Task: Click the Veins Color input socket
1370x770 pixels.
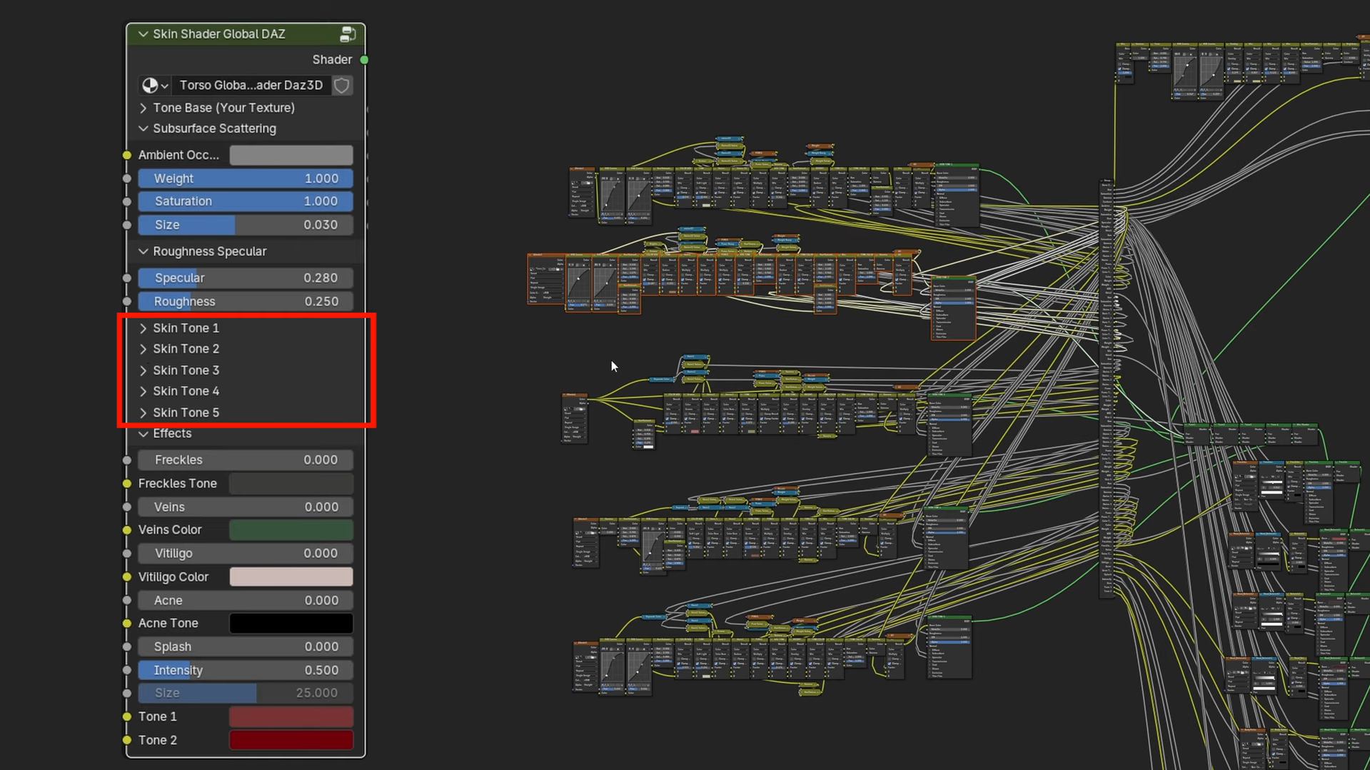Action: tap(127, 530)
